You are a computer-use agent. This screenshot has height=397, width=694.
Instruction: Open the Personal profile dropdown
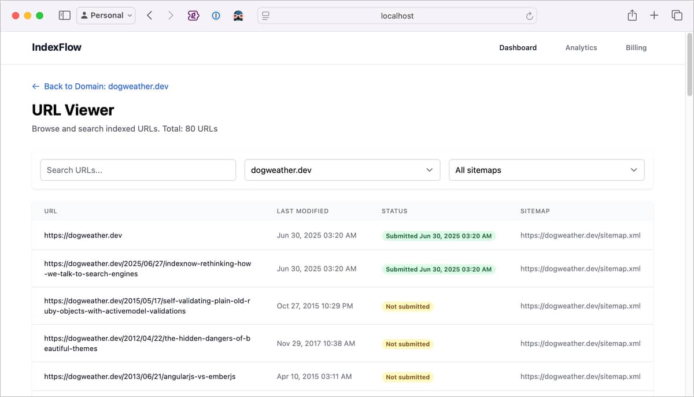(106, 16)
